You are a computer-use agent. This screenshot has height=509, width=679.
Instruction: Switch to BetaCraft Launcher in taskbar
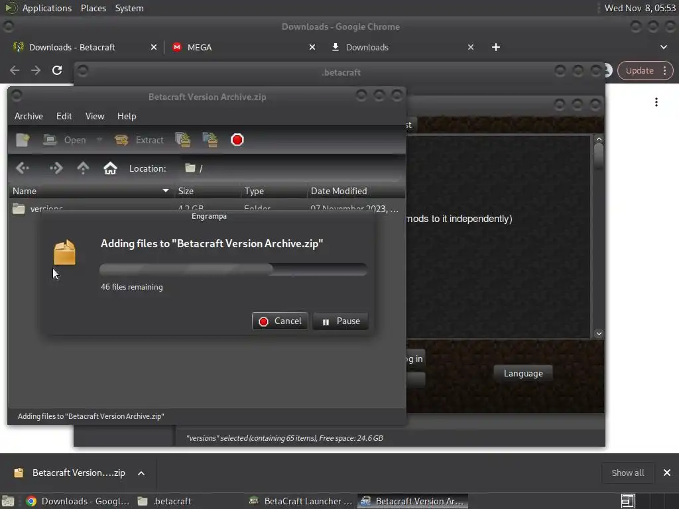tap(302, 501)
